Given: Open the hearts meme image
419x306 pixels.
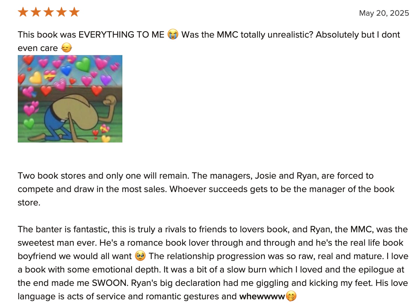Looking at the screenshot, I should tap(70, 99).
